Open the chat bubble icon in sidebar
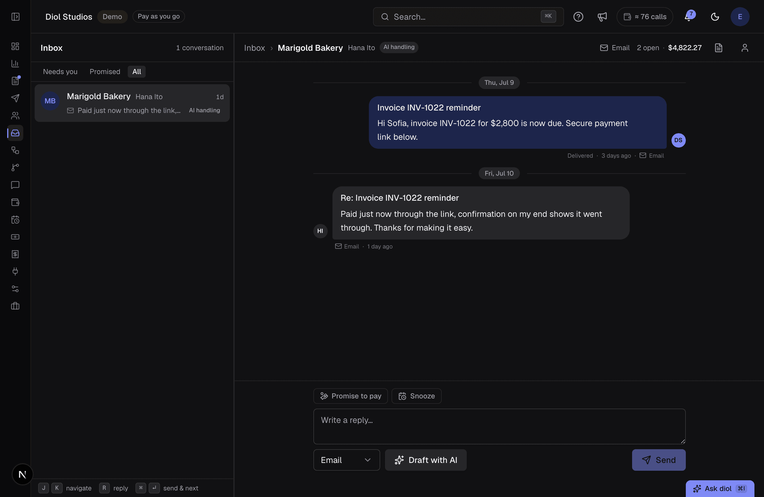The width and height of the screenshot is (764, 497). (x=15, y=185)
